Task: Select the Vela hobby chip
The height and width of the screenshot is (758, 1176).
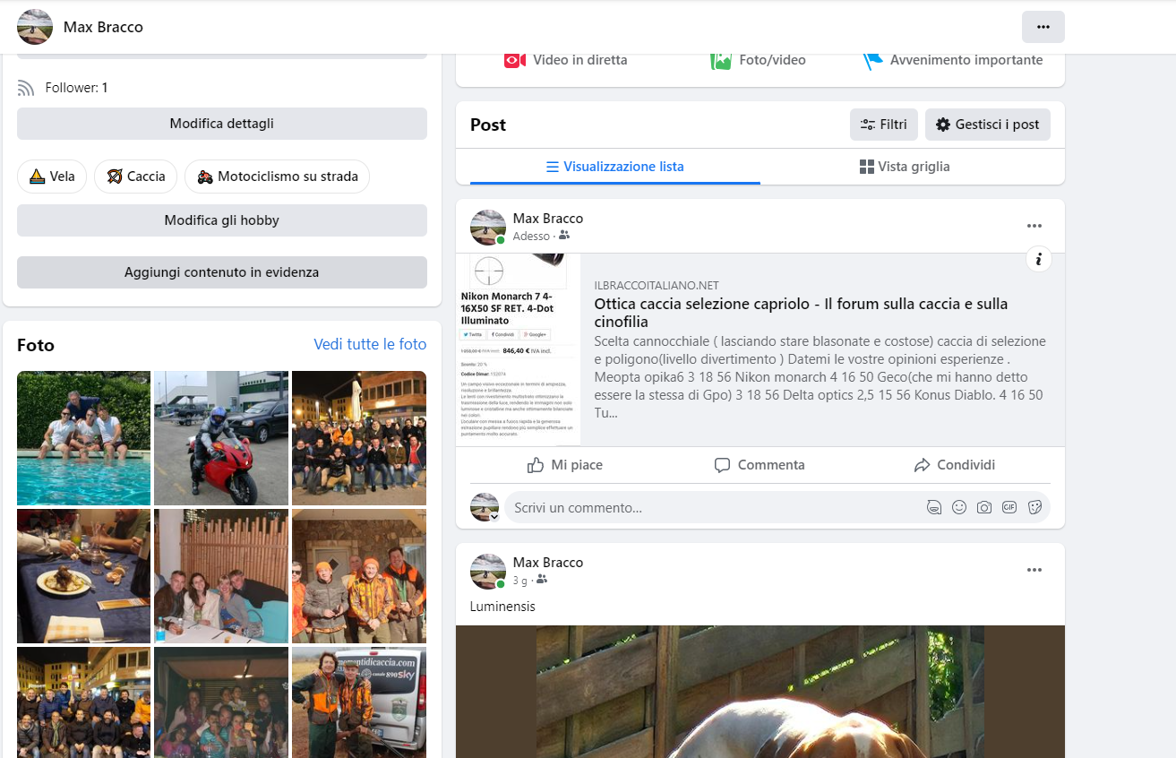Action: pos(52,177)
